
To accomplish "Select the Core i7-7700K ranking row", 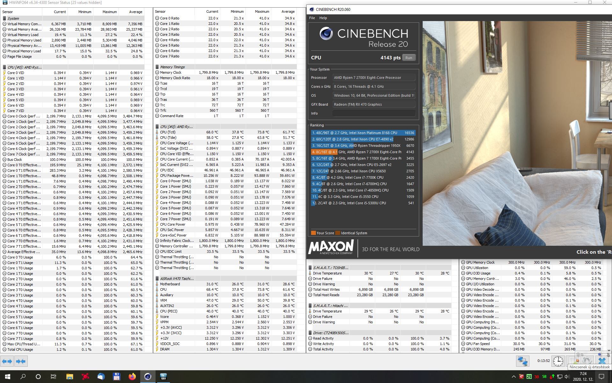I will click(363, 177).
